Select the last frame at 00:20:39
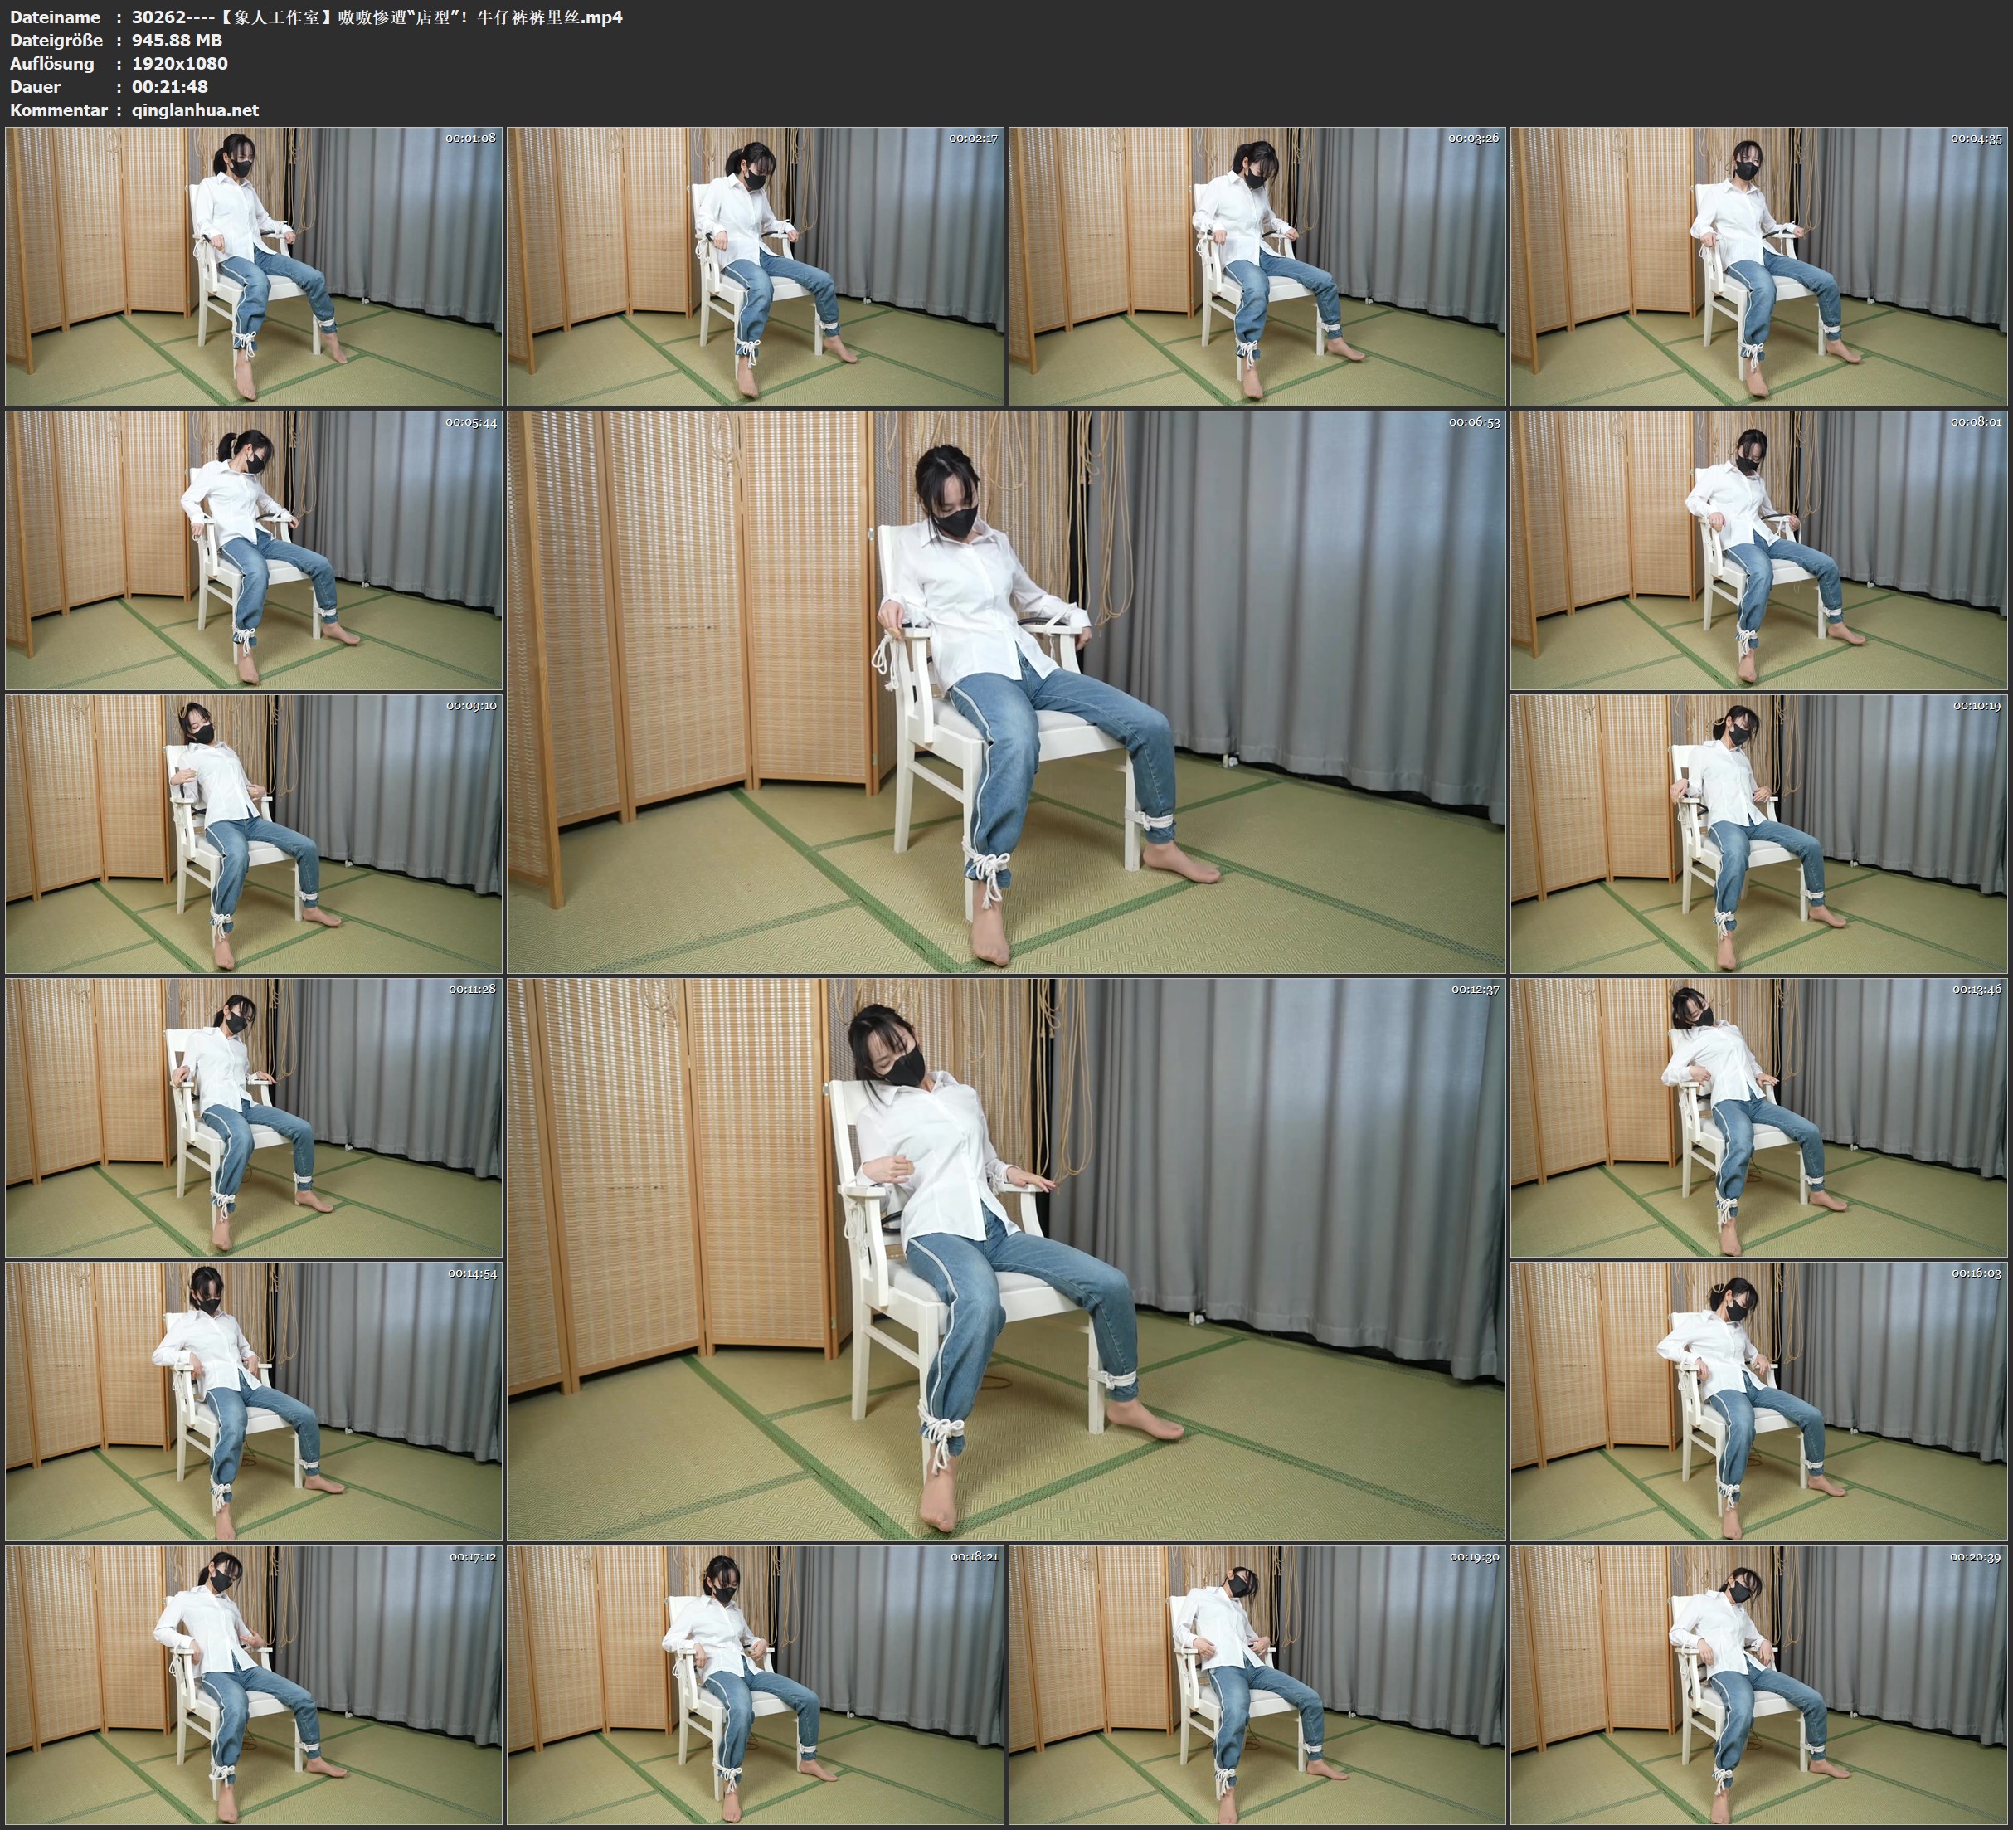Screen dimensions: 2013x1830 [x=1759, y=1684]
